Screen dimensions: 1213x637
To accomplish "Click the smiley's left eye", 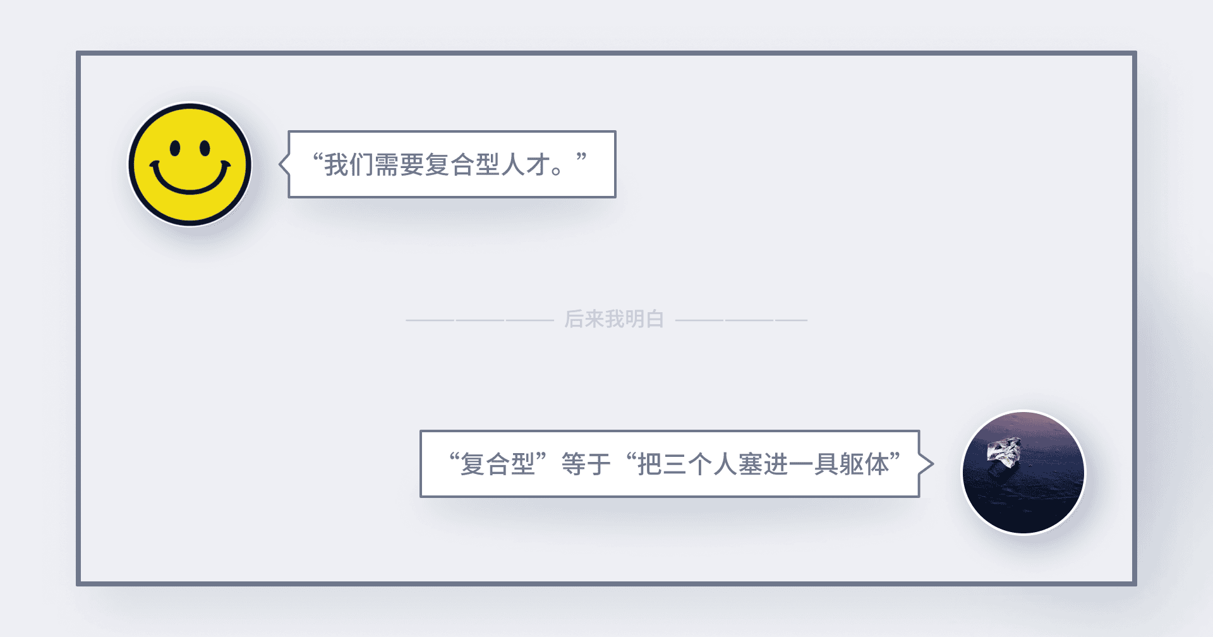I will pos(175,148).
